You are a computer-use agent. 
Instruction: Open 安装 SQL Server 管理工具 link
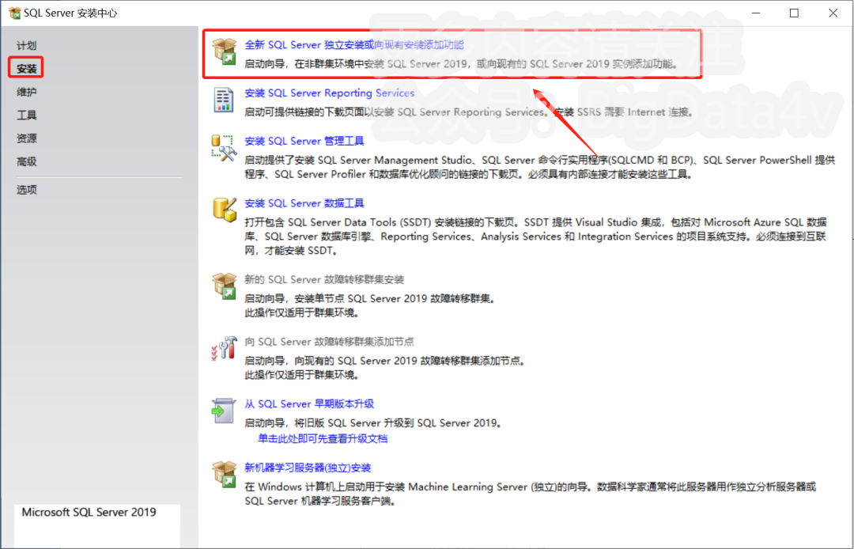tap(304, 141)
